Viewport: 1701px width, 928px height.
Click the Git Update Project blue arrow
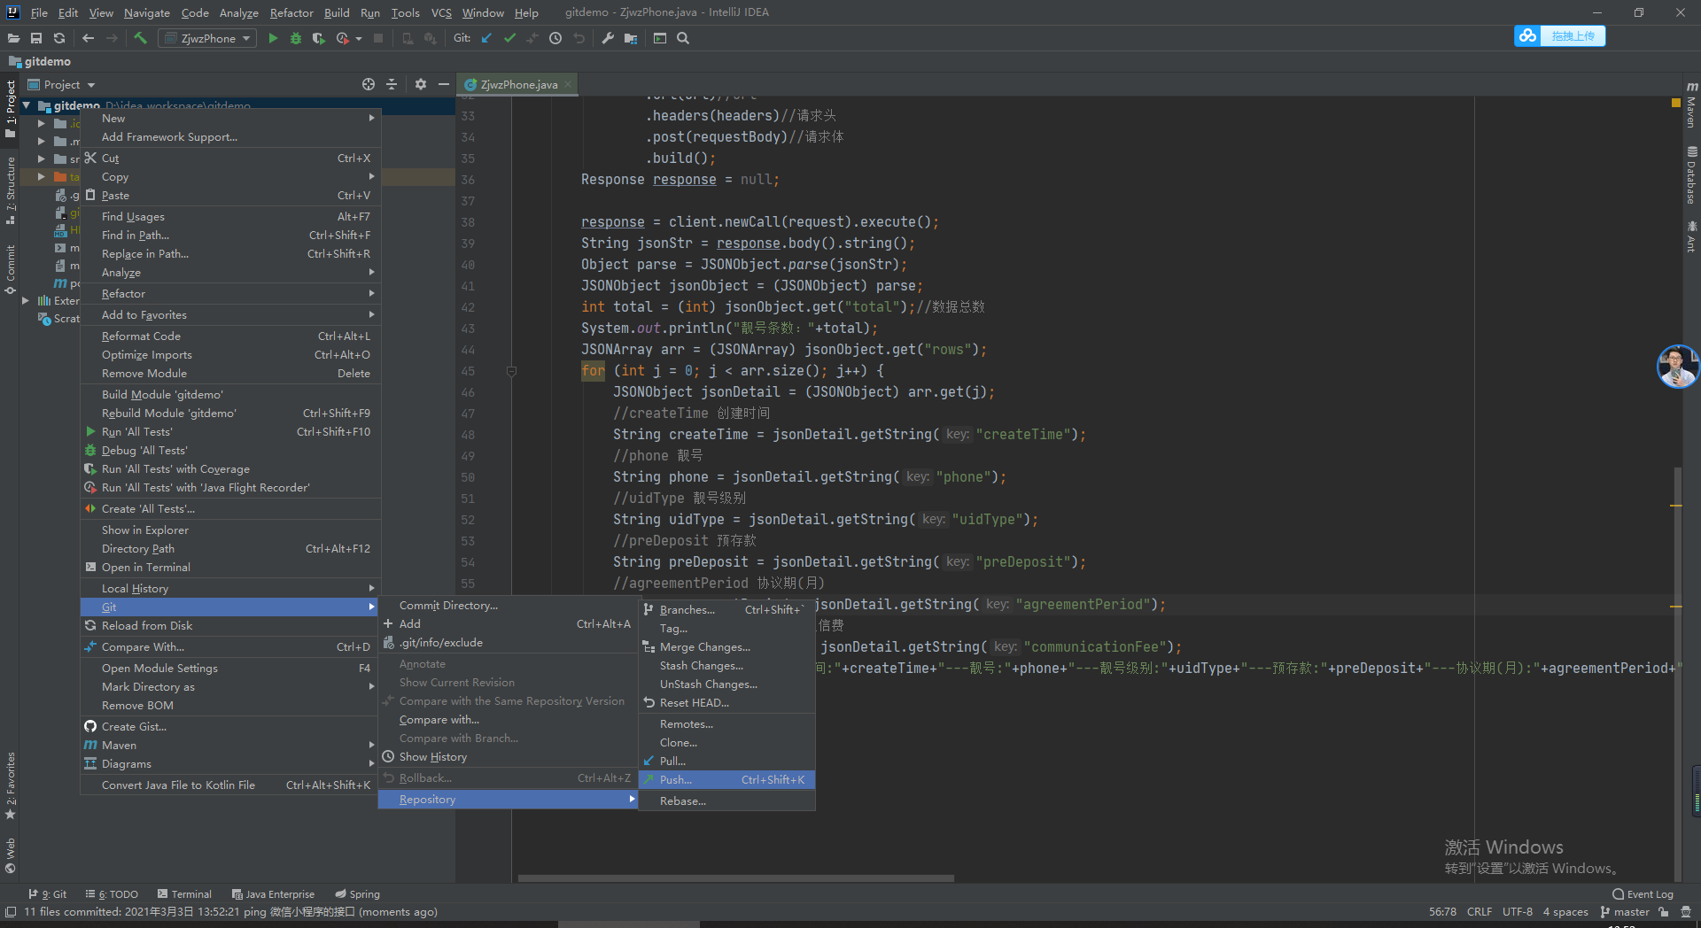click(486, 38)
